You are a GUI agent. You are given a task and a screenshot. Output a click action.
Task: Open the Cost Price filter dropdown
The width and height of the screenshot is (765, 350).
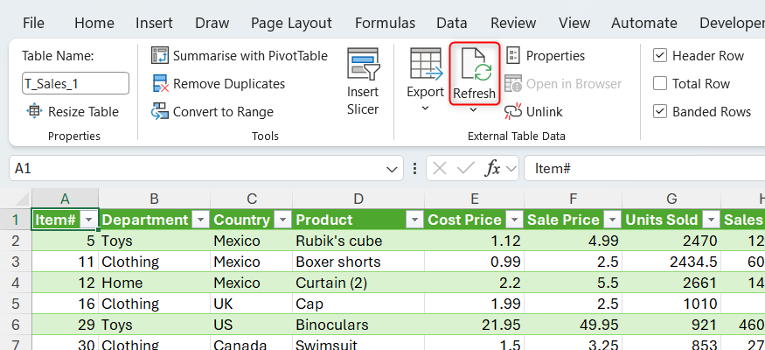point(514,220)
